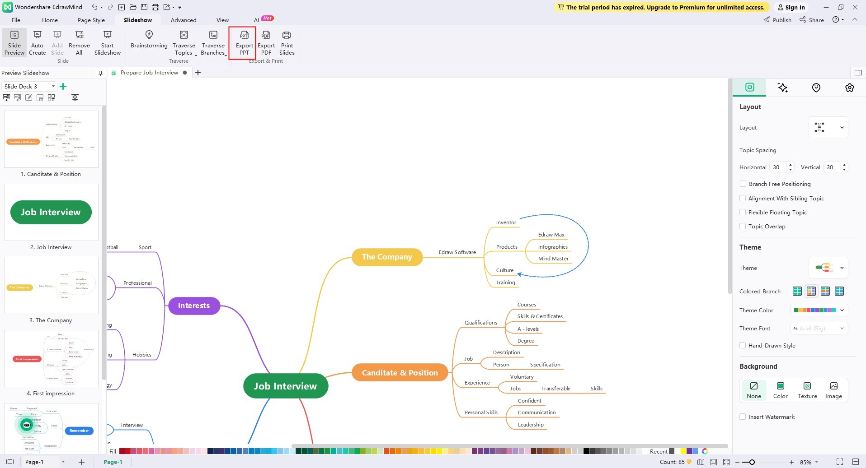The width and height of the screenshot is (866, 468).
Task: Click the fullscreen icon in status bar
Action: 840,462
